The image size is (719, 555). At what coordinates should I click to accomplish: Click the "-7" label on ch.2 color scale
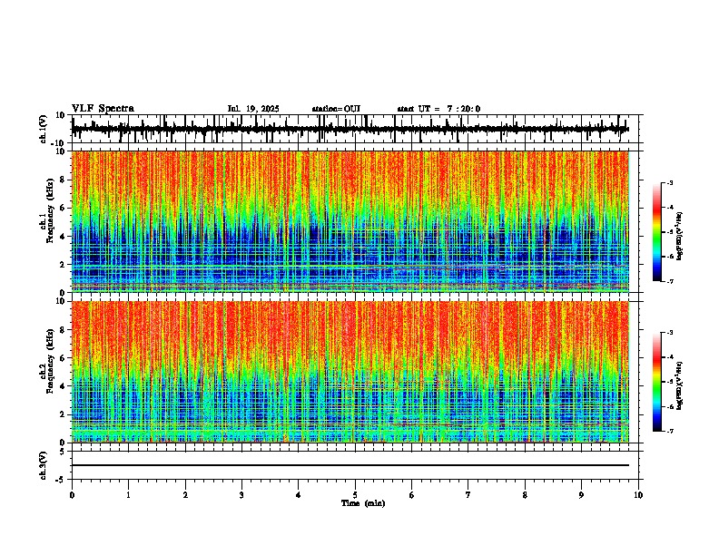670,432
